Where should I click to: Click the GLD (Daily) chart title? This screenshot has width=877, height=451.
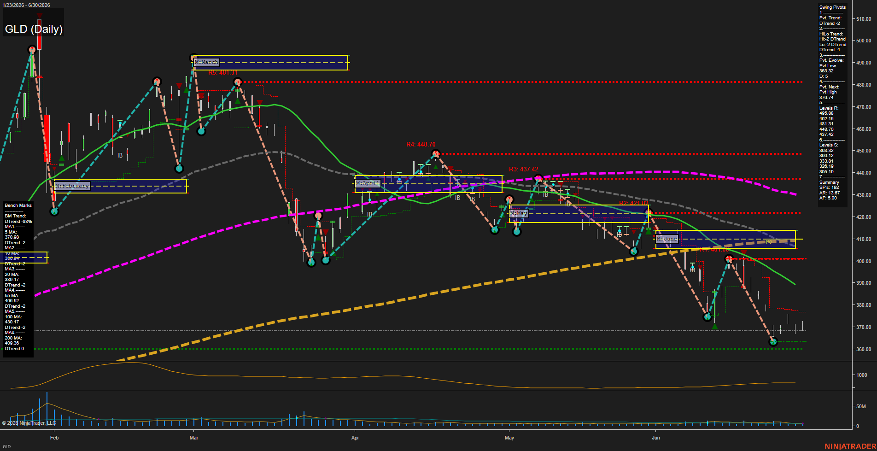click(34, 29)
